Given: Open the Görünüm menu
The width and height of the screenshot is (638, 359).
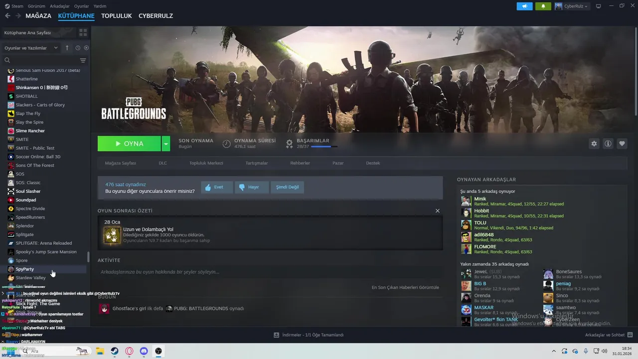Looking at the screenshot, I should tap(36, 6).
